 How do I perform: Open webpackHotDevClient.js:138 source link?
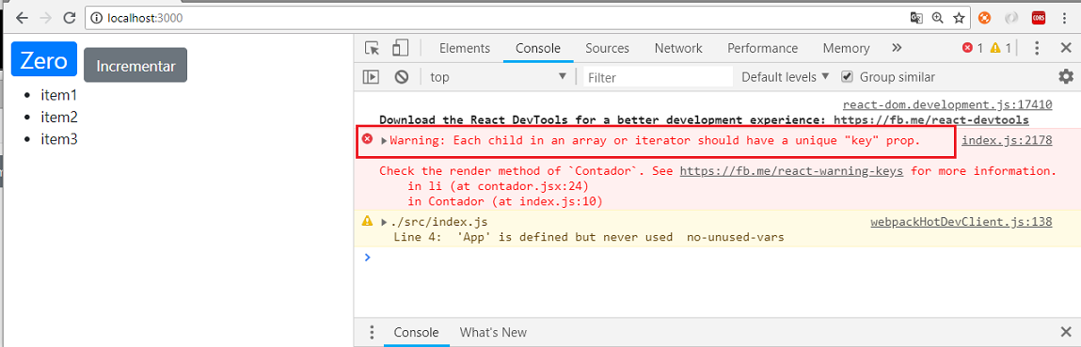(x=961, y=222)
